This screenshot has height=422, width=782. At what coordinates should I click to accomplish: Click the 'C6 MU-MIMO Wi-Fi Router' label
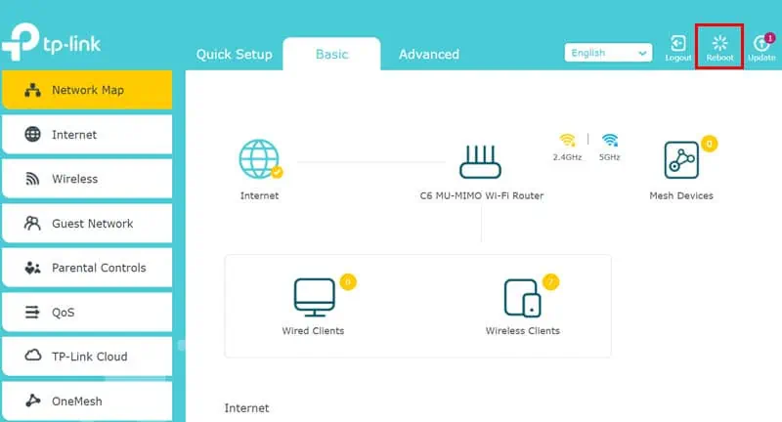point(482,195)
